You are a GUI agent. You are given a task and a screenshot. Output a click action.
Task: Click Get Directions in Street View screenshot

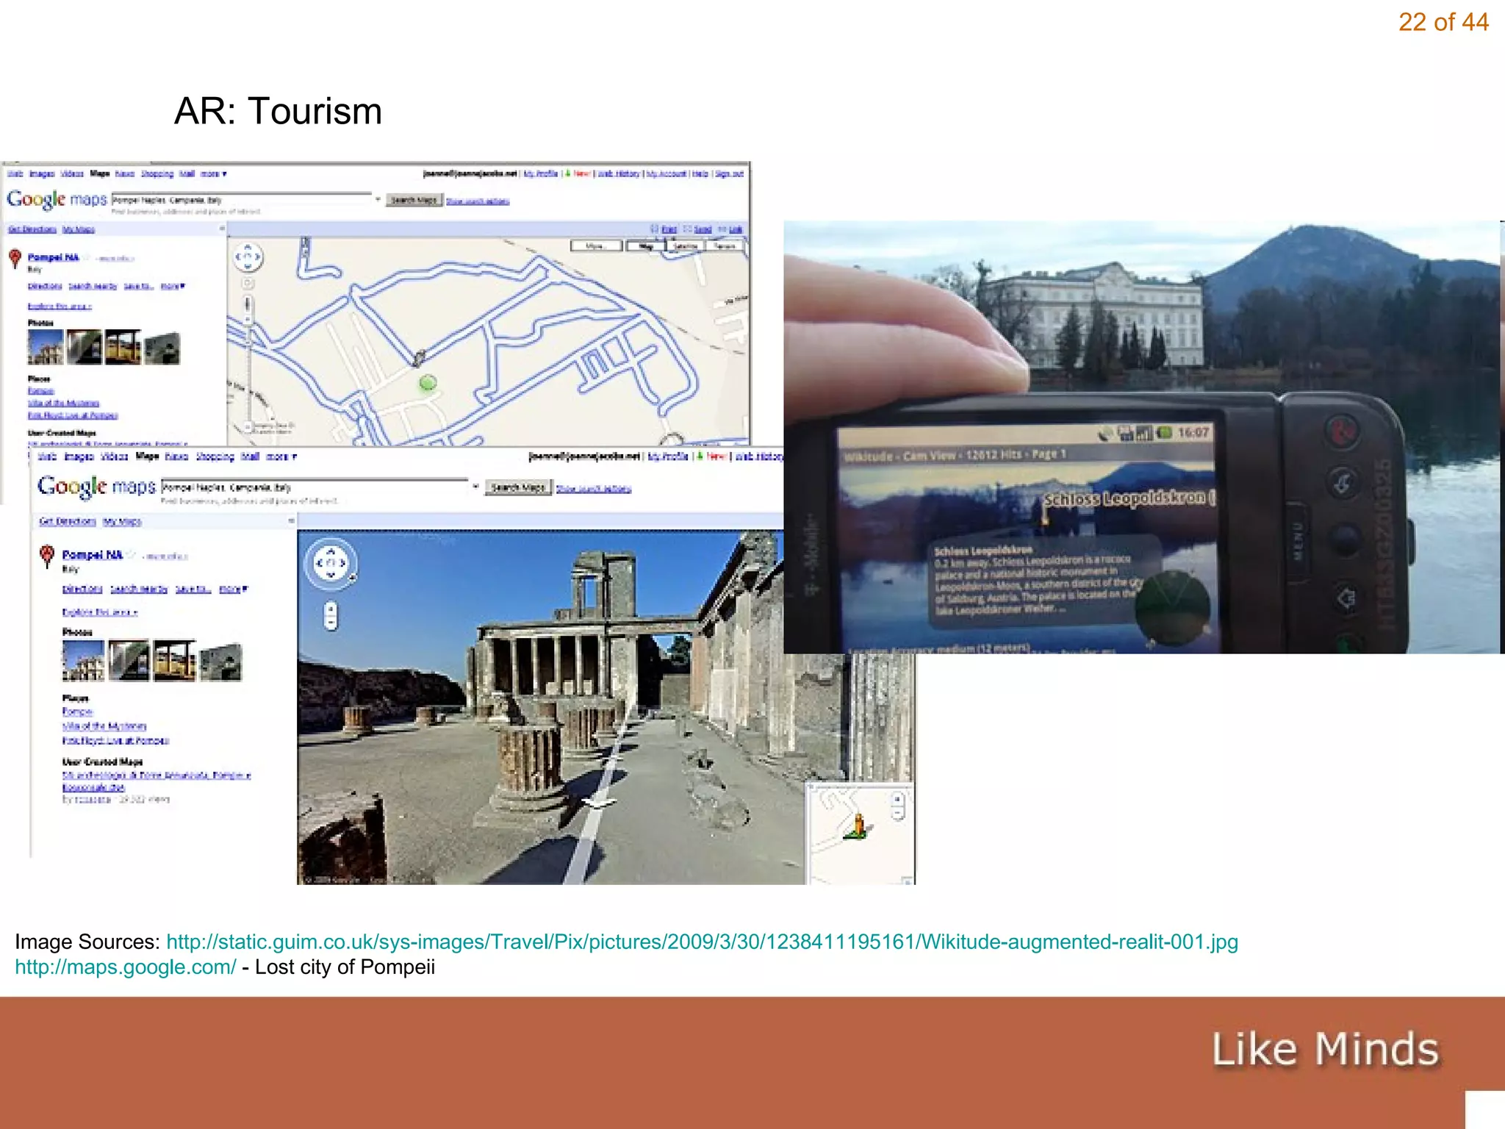point(68,521)
